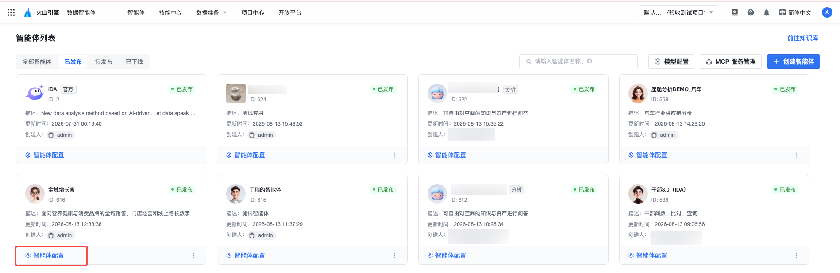Open more options for 丁瑞的智能体 card
The height and width of the screenshot is (273, 840).
[395, 255]
